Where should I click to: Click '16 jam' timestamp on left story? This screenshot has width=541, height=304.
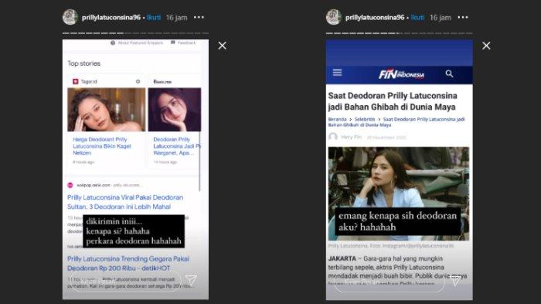176,17
